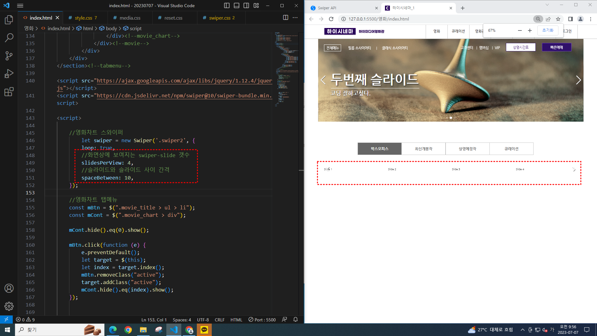Open the Explorer view in activity bar
The height and width of the screenshot is (336, 597).
(9, 20)
